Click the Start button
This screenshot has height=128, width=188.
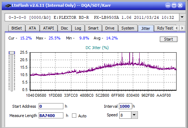click(x=169, y=39)
